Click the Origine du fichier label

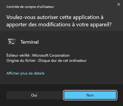click(x=21, y=60)
